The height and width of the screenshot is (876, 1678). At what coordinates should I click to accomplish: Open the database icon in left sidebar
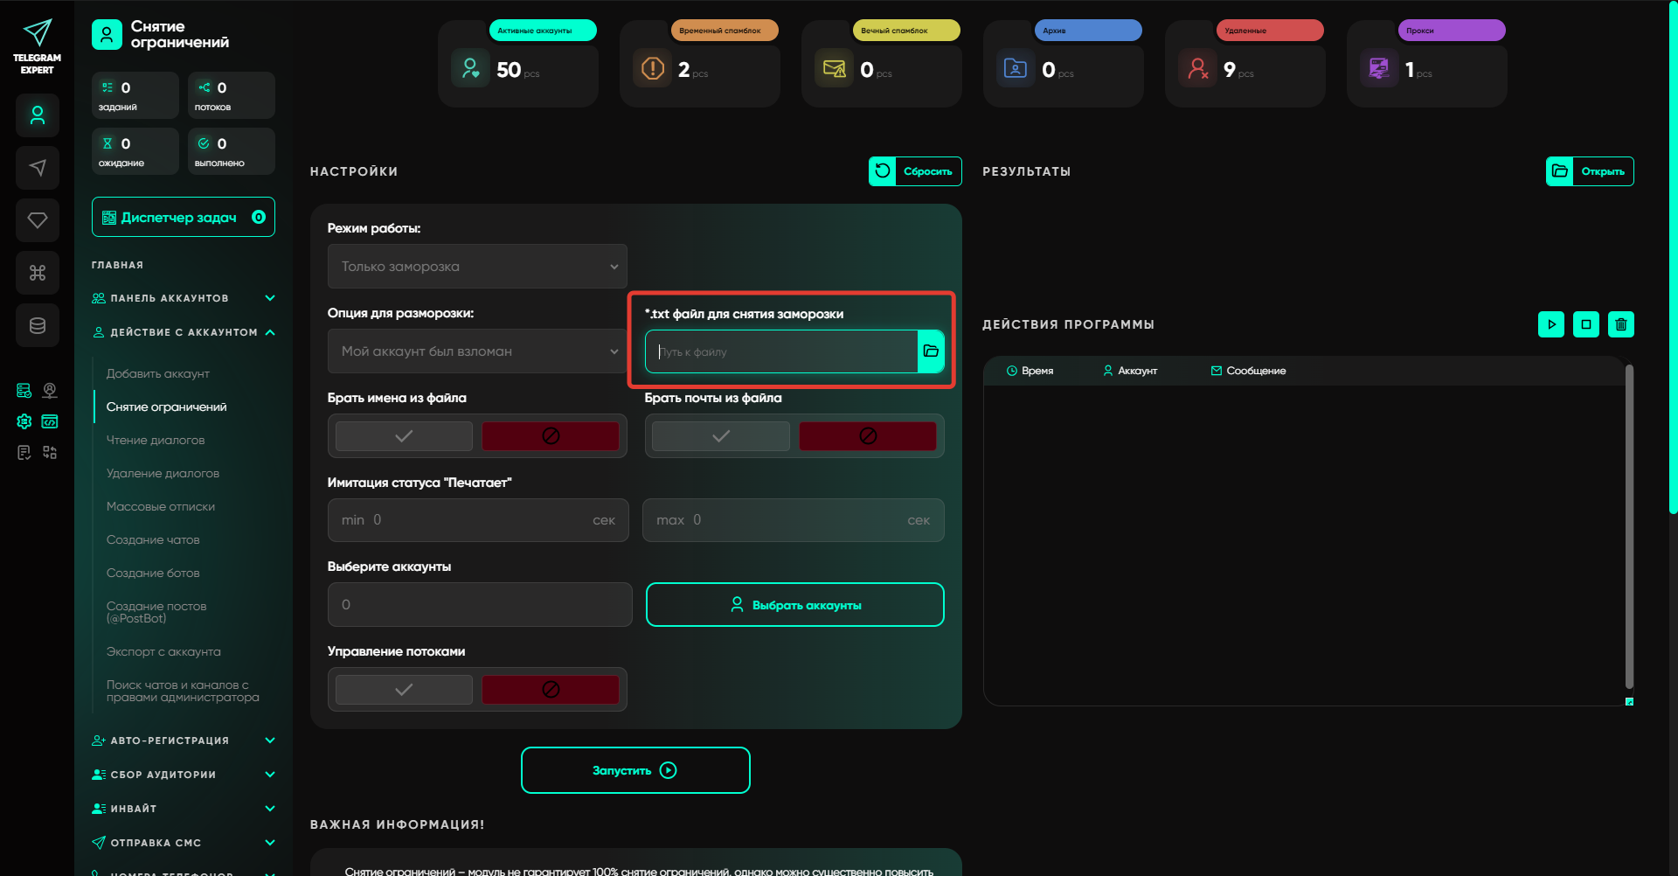[x=38, y=325]
